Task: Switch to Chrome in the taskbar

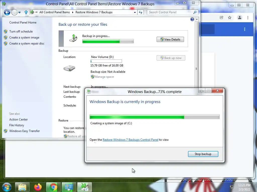Action: point(53,187)
